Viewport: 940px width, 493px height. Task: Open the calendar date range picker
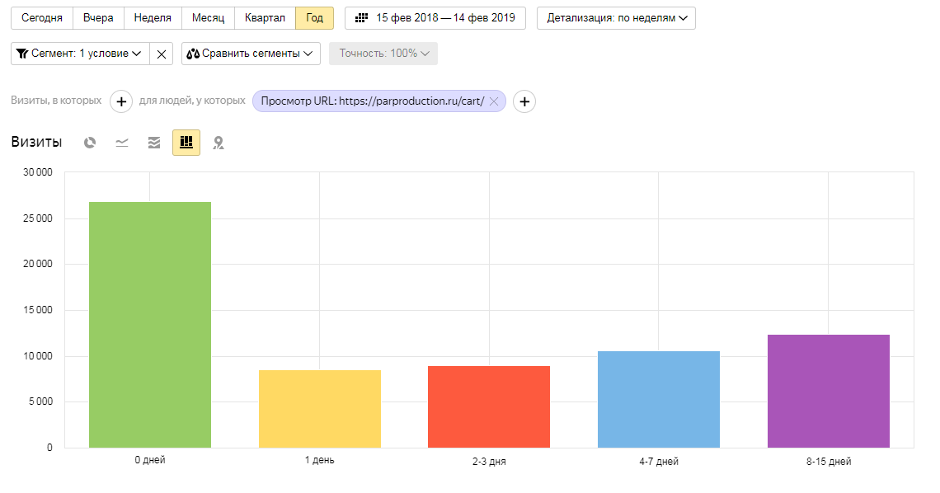pyautogui.click(x=435, y=18)
